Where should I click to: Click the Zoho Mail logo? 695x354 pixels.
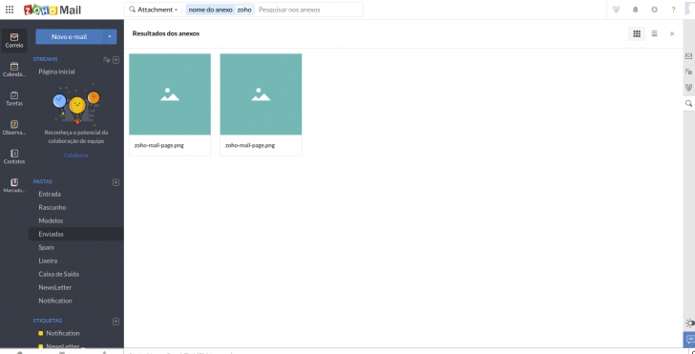coord(53,10)
